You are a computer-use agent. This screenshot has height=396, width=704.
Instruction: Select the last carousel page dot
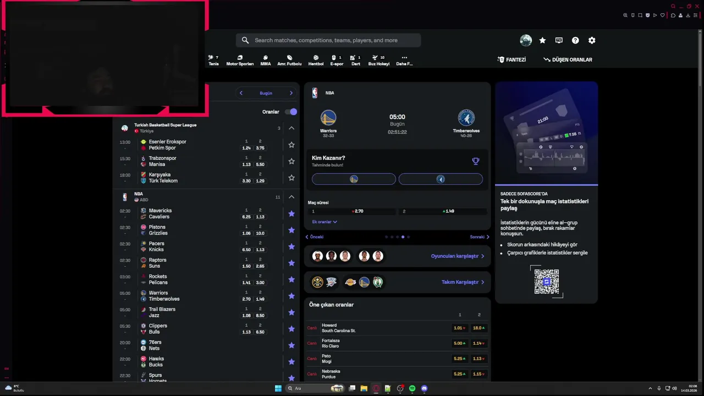tap(408, 237)
